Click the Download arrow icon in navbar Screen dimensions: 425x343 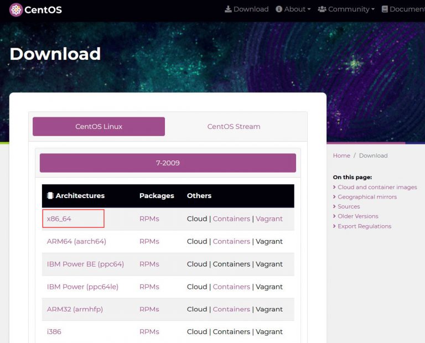point(228,9)
